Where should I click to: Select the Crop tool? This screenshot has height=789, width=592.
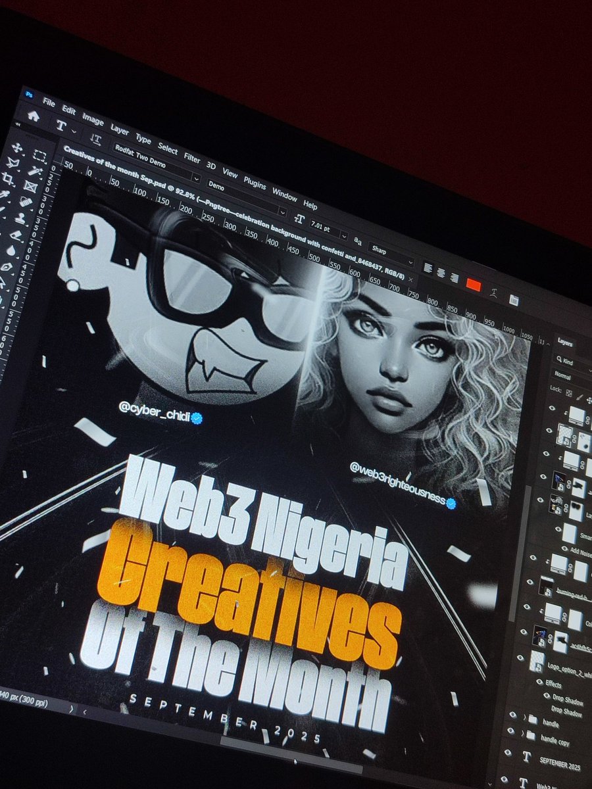[x=9, y=179]
